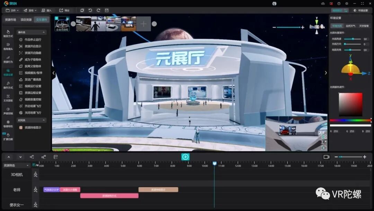The height and width of the screenshot is (211, 374).
Task: Pick a color in the red saturation square
Action: [x=350, y=104]
